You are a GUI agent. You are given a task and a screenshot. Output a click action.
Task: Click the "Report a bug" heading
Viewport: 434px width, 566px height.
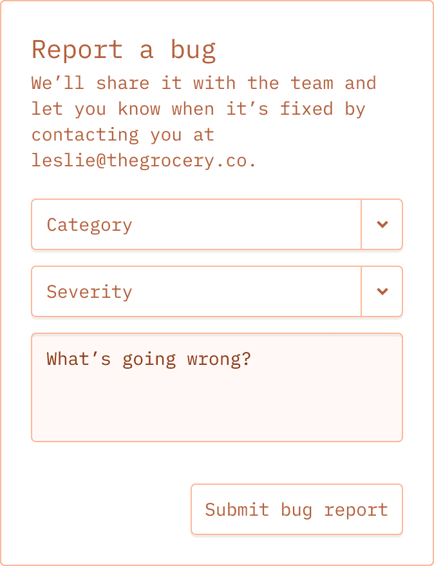(124, 50)
